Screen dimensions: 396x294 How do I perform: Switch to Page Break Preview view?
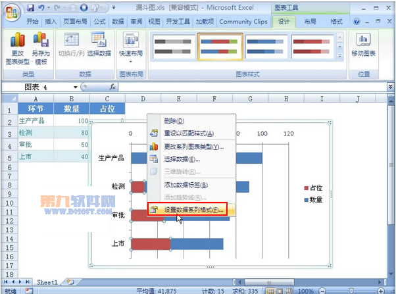[x=289, y=291]
